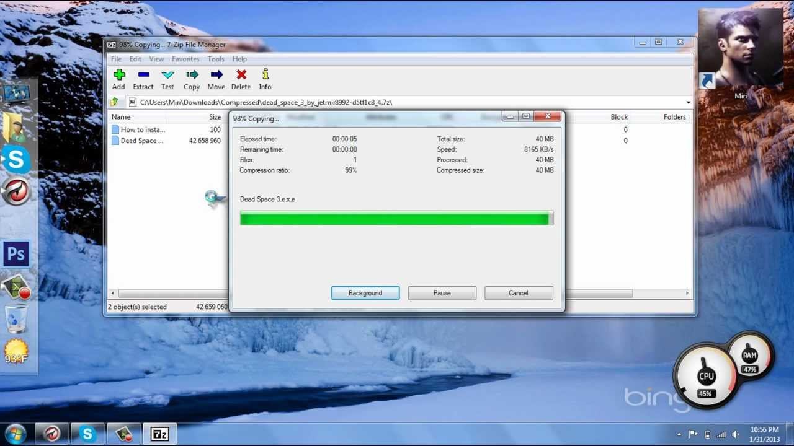Viewport: 794px width, 446px height.
Task: Click the "42 658 960" size cell
Action: pos(205,141)
